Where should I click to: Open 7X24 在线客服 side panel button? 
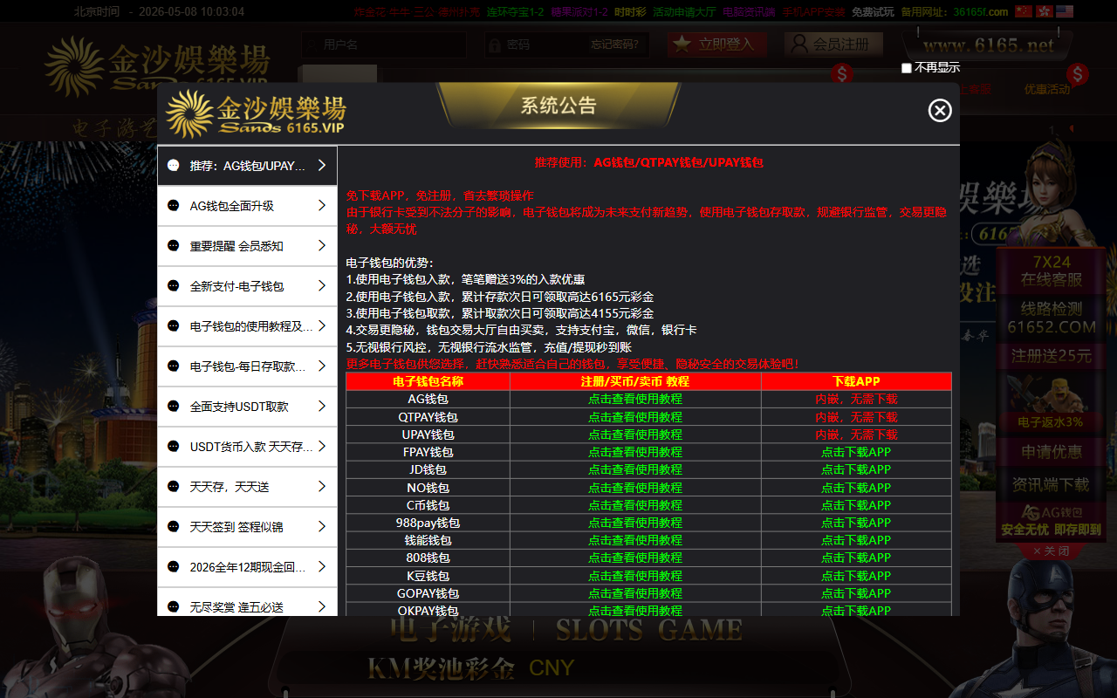(x=1051, y=270)
